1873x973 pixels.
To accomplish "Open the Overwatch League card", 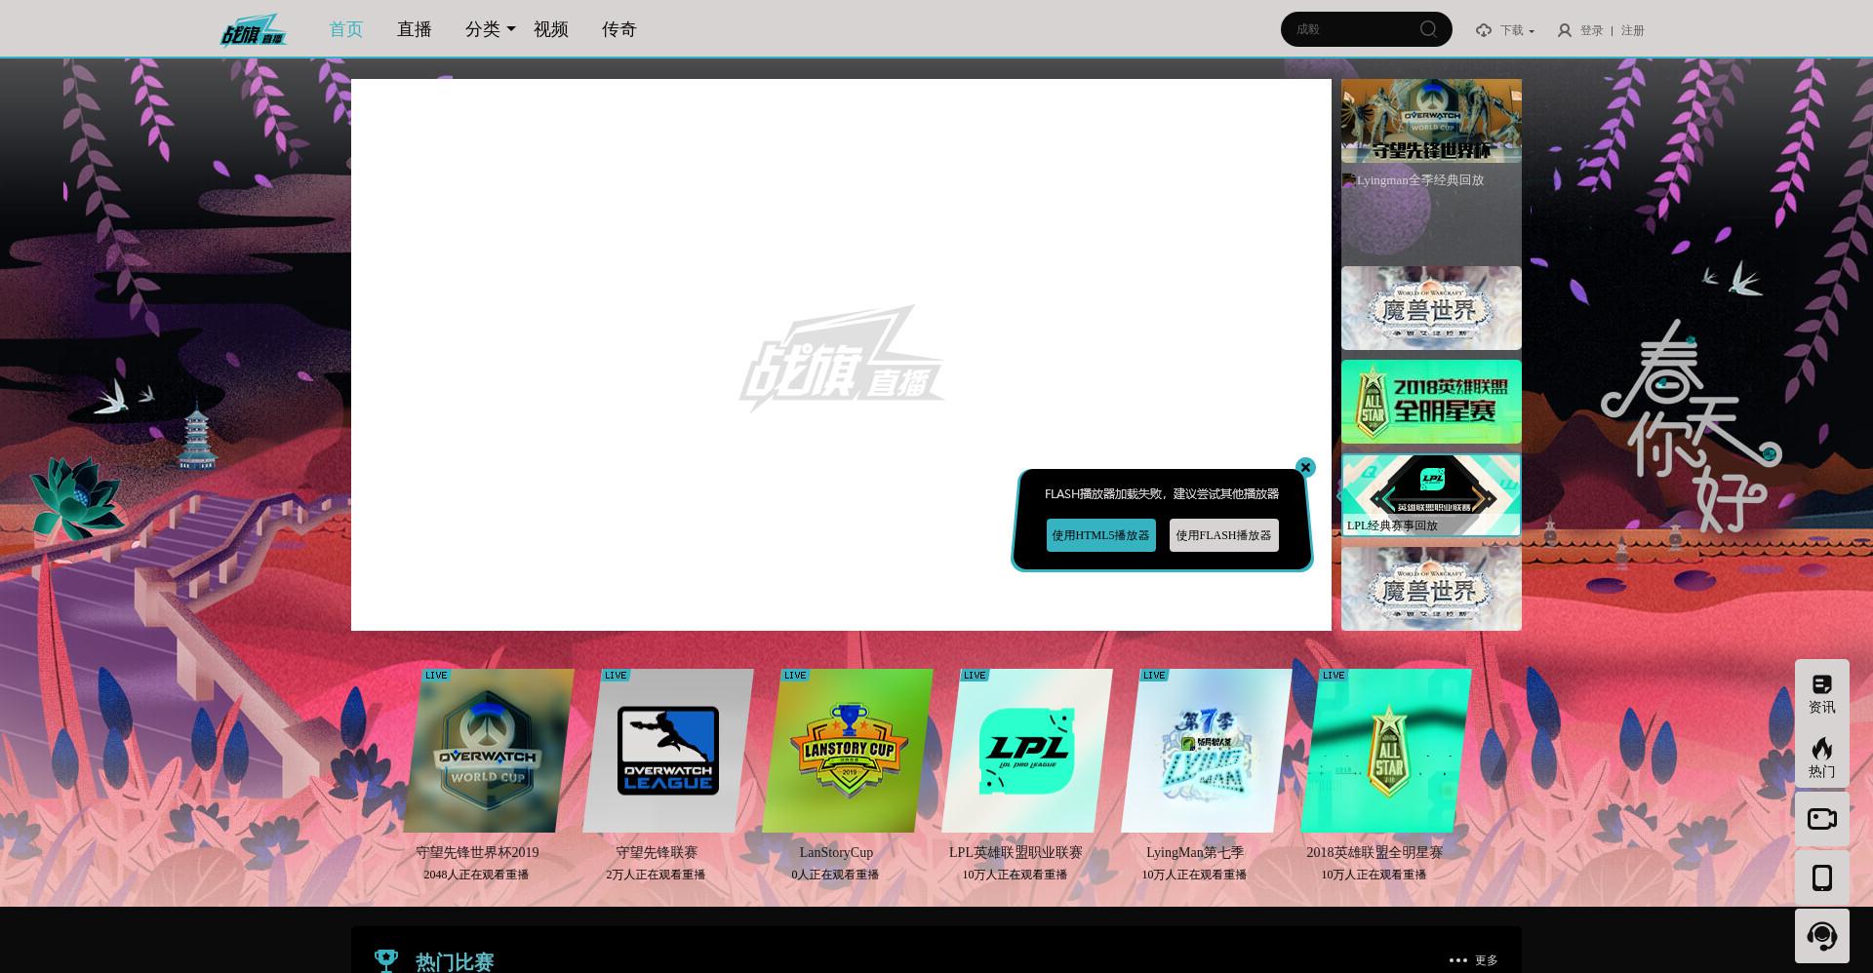I will pyautogui.click(x=668, y=751).
